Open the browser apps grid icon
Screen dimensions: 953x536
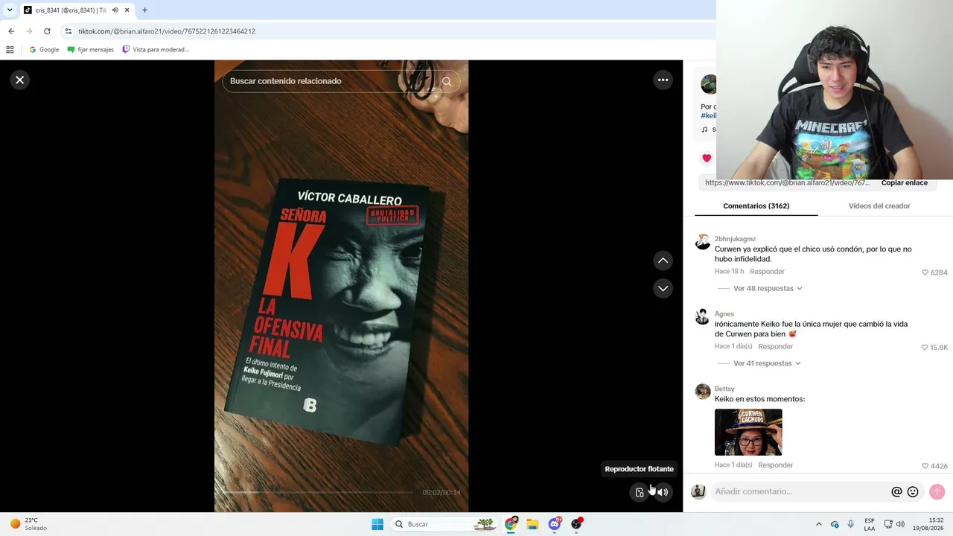(x=10, y=50)
